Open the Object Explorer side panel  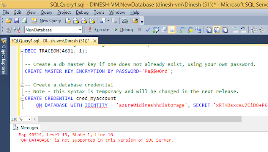(4, 56)
